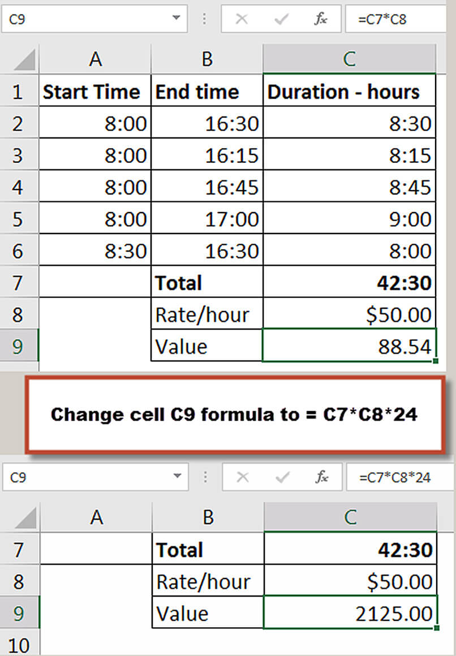The image size is (456, 656).
Task: Select the cell showing 16:15
Action: point(207,155)
